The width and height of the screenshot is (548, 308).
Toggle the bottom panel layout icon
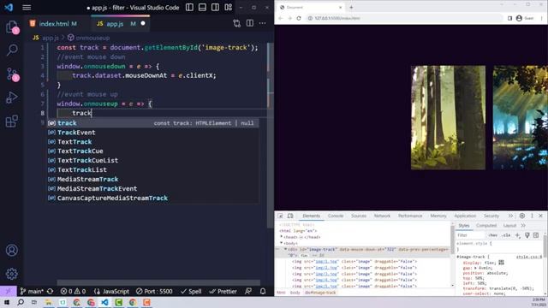(202, 8)
